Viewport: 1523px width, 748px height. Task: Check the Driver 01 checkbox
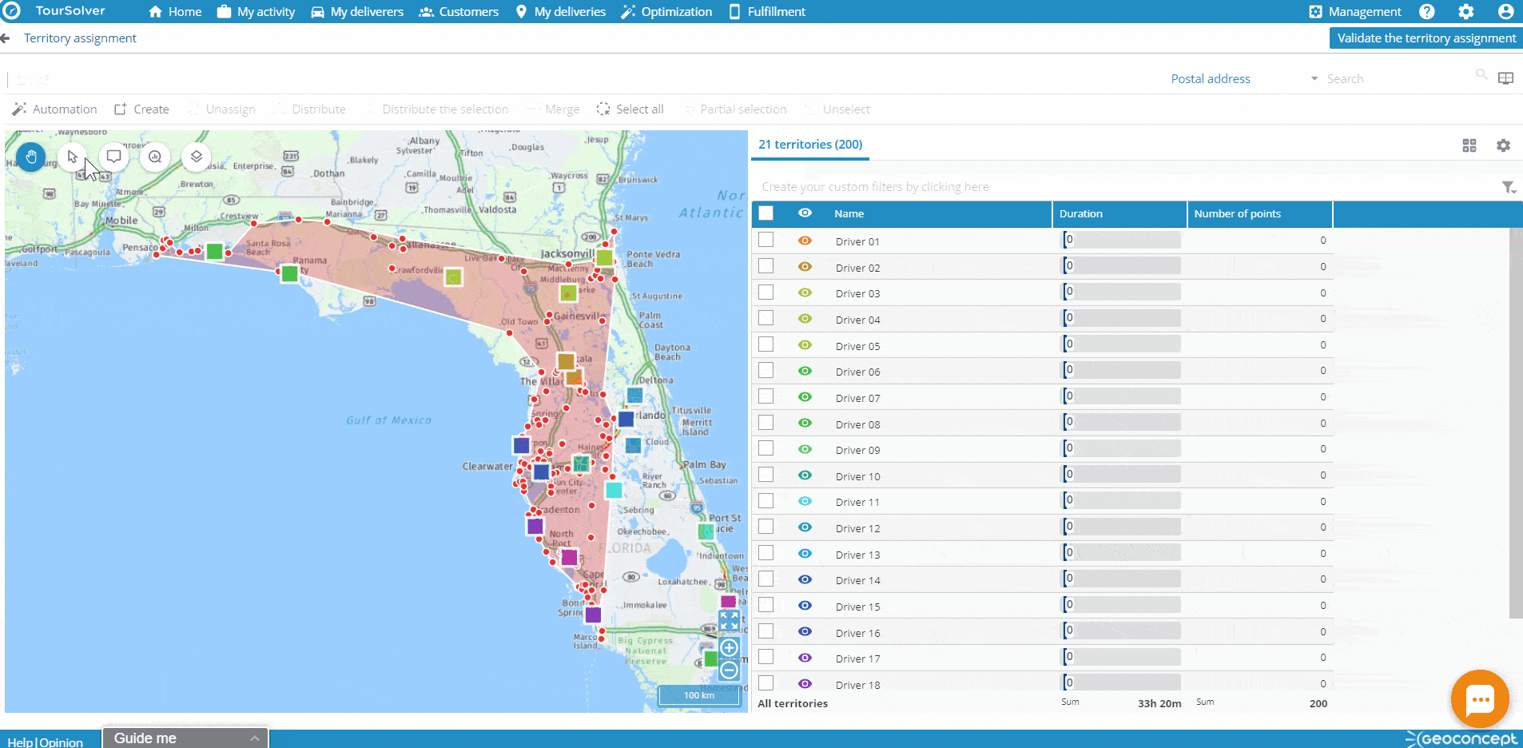coord(766,240)
